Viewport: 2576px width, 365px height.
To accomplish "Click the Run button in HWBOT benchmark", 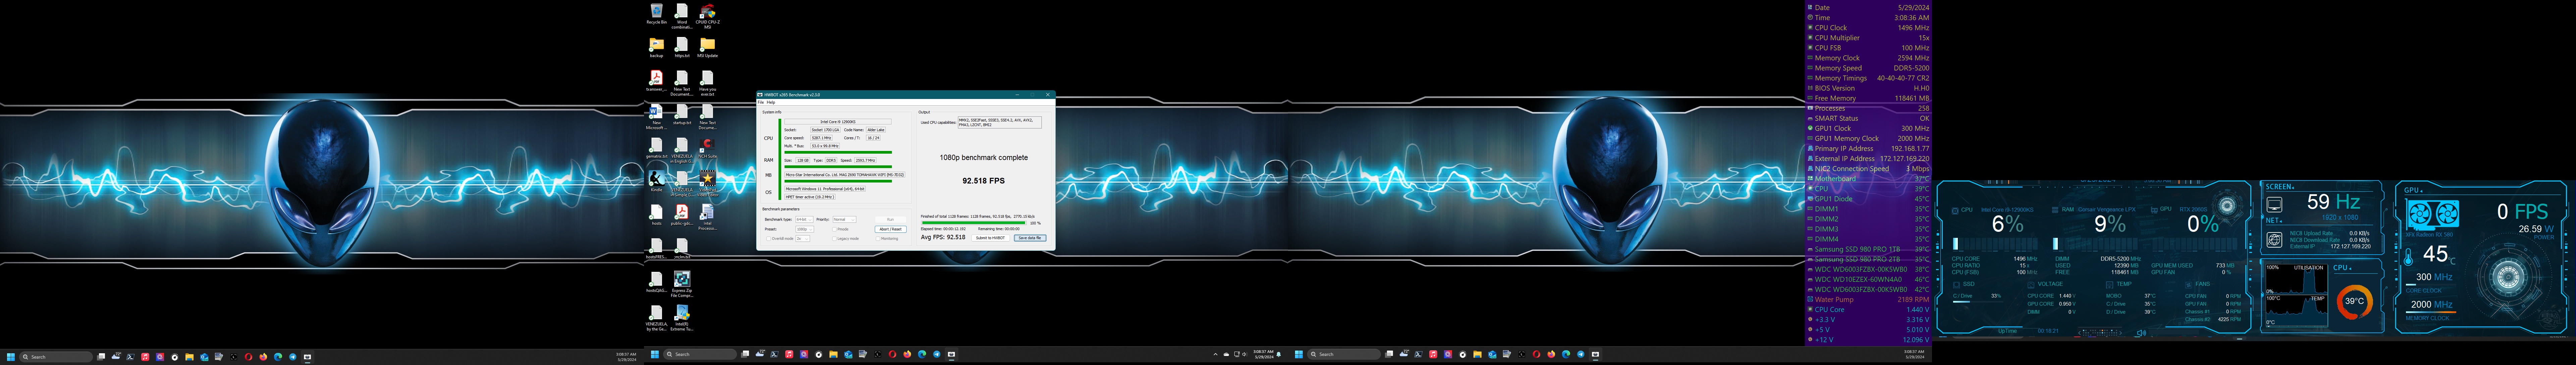I will 891,219.
